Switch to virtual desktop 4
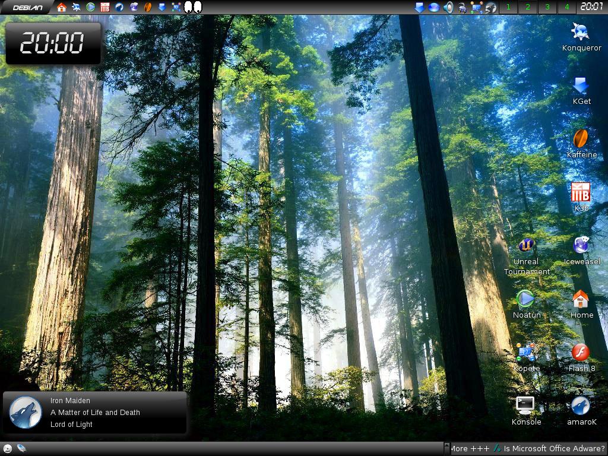This screenshot has width=608, height=456. pyautogui.click(x=566, y=7)
